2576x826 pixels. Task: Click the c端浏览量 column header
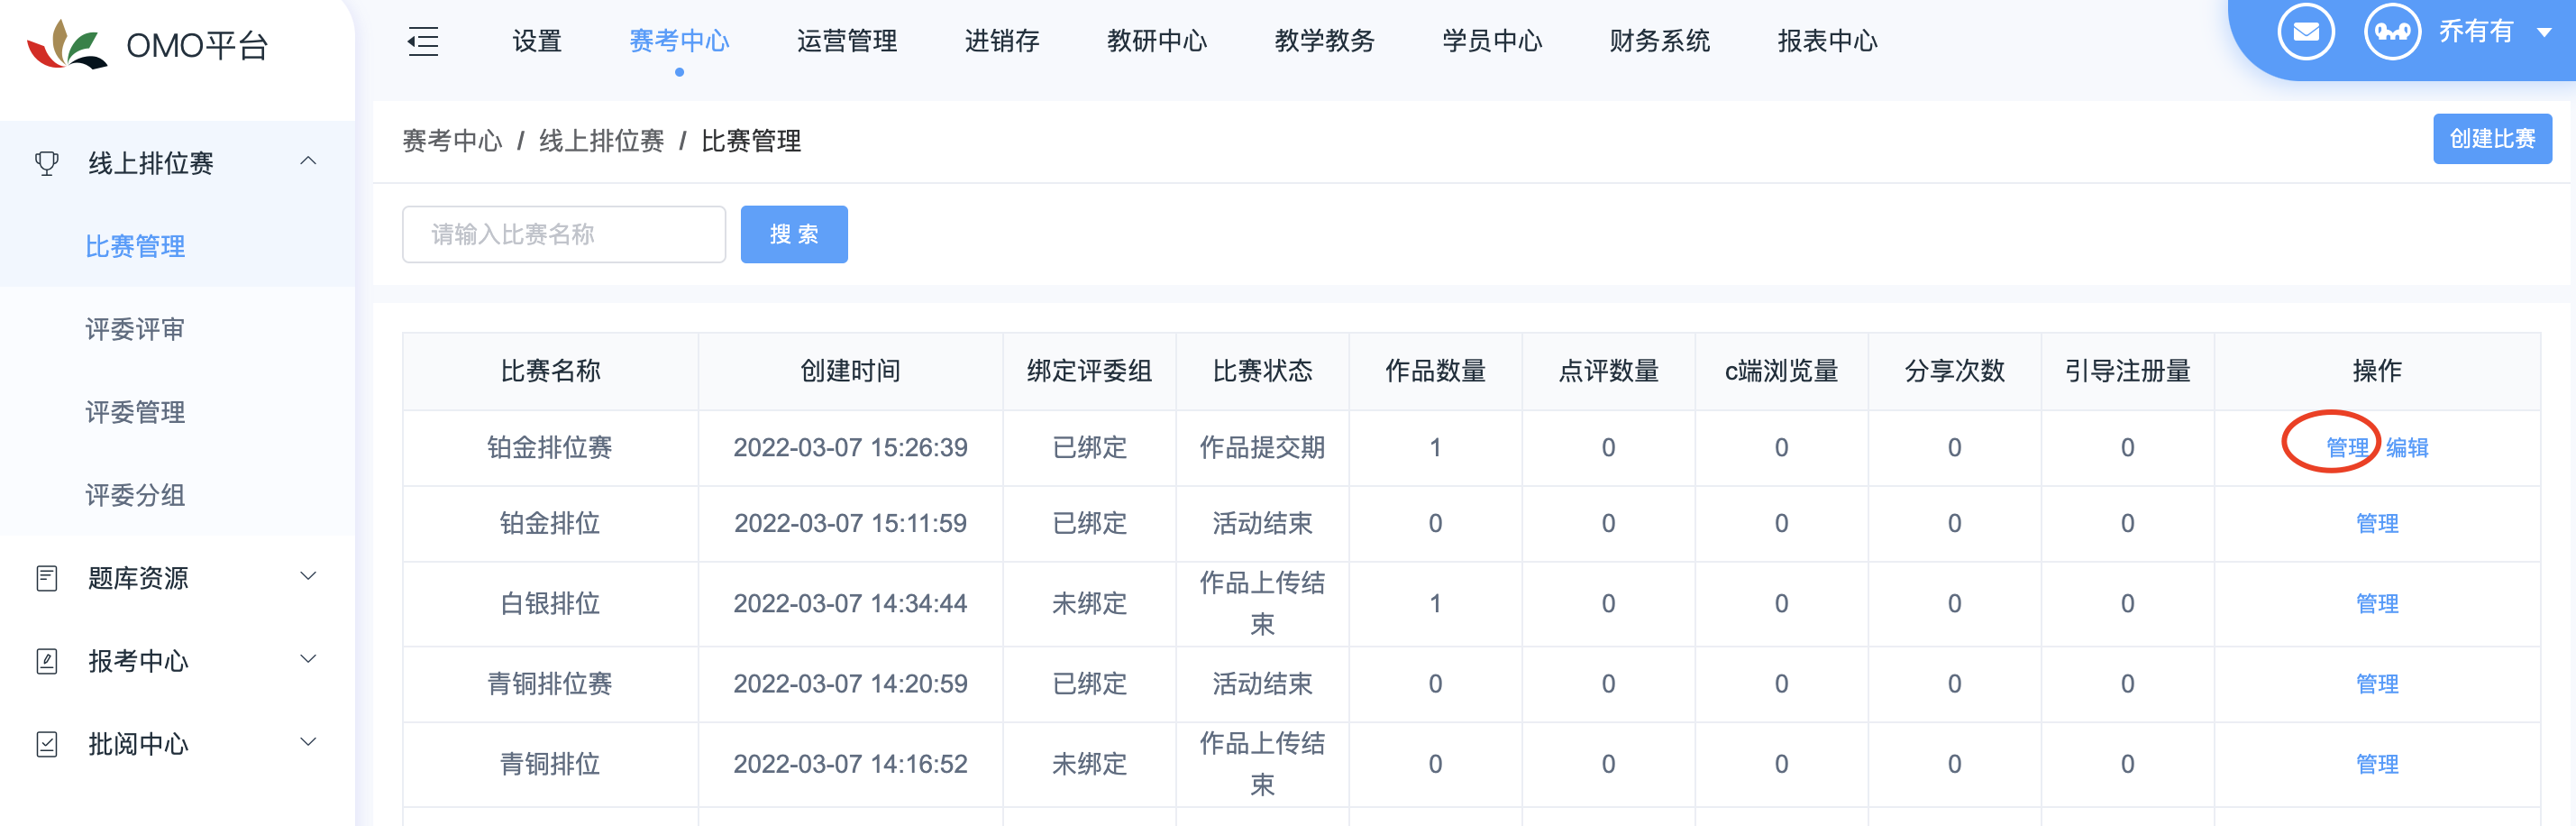click(x=1781, y=371)
